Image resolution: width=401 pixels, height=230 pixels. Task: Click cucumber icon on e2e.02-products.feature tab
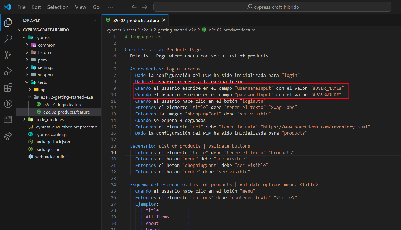tap(108, 20)
